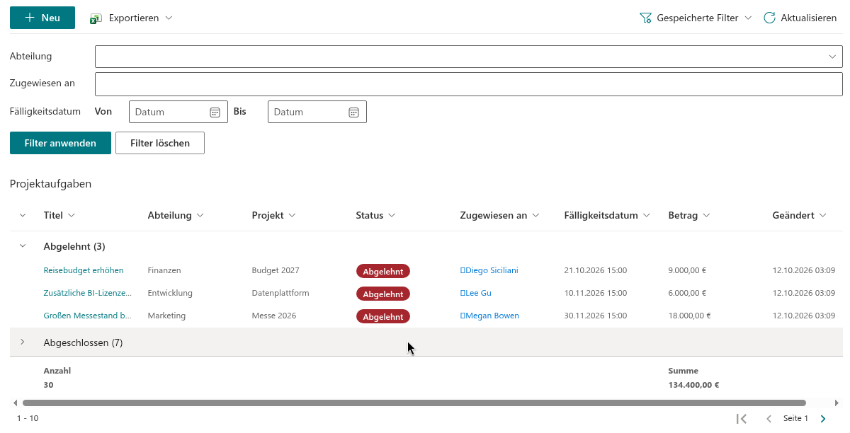Go to next page arrow

coord(823,419)
